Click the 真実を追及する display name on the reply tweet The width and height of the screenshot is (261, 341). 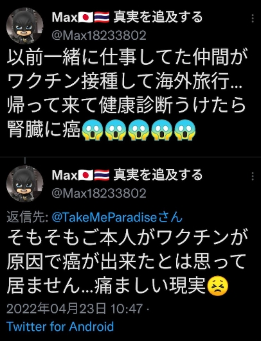[157, 175]
